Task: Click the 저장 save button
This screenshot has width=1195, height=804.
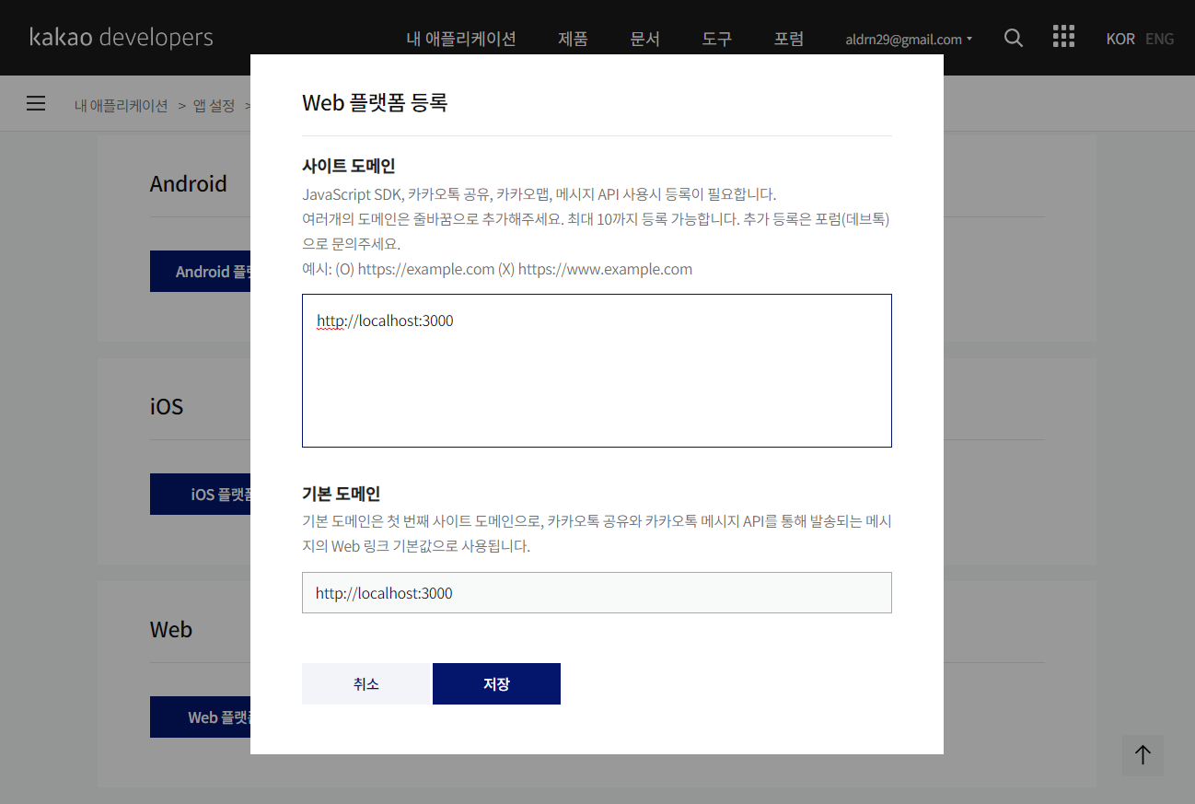Action: tap(496, 684)
